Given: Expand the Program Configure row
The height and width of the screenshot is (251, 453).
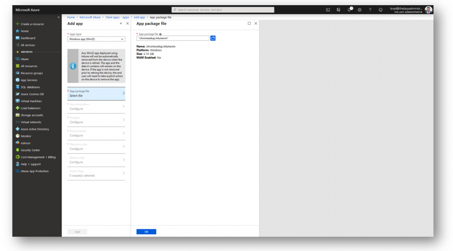Looking at the screenshot, I should pyautogui.click(x=96, y=120).
